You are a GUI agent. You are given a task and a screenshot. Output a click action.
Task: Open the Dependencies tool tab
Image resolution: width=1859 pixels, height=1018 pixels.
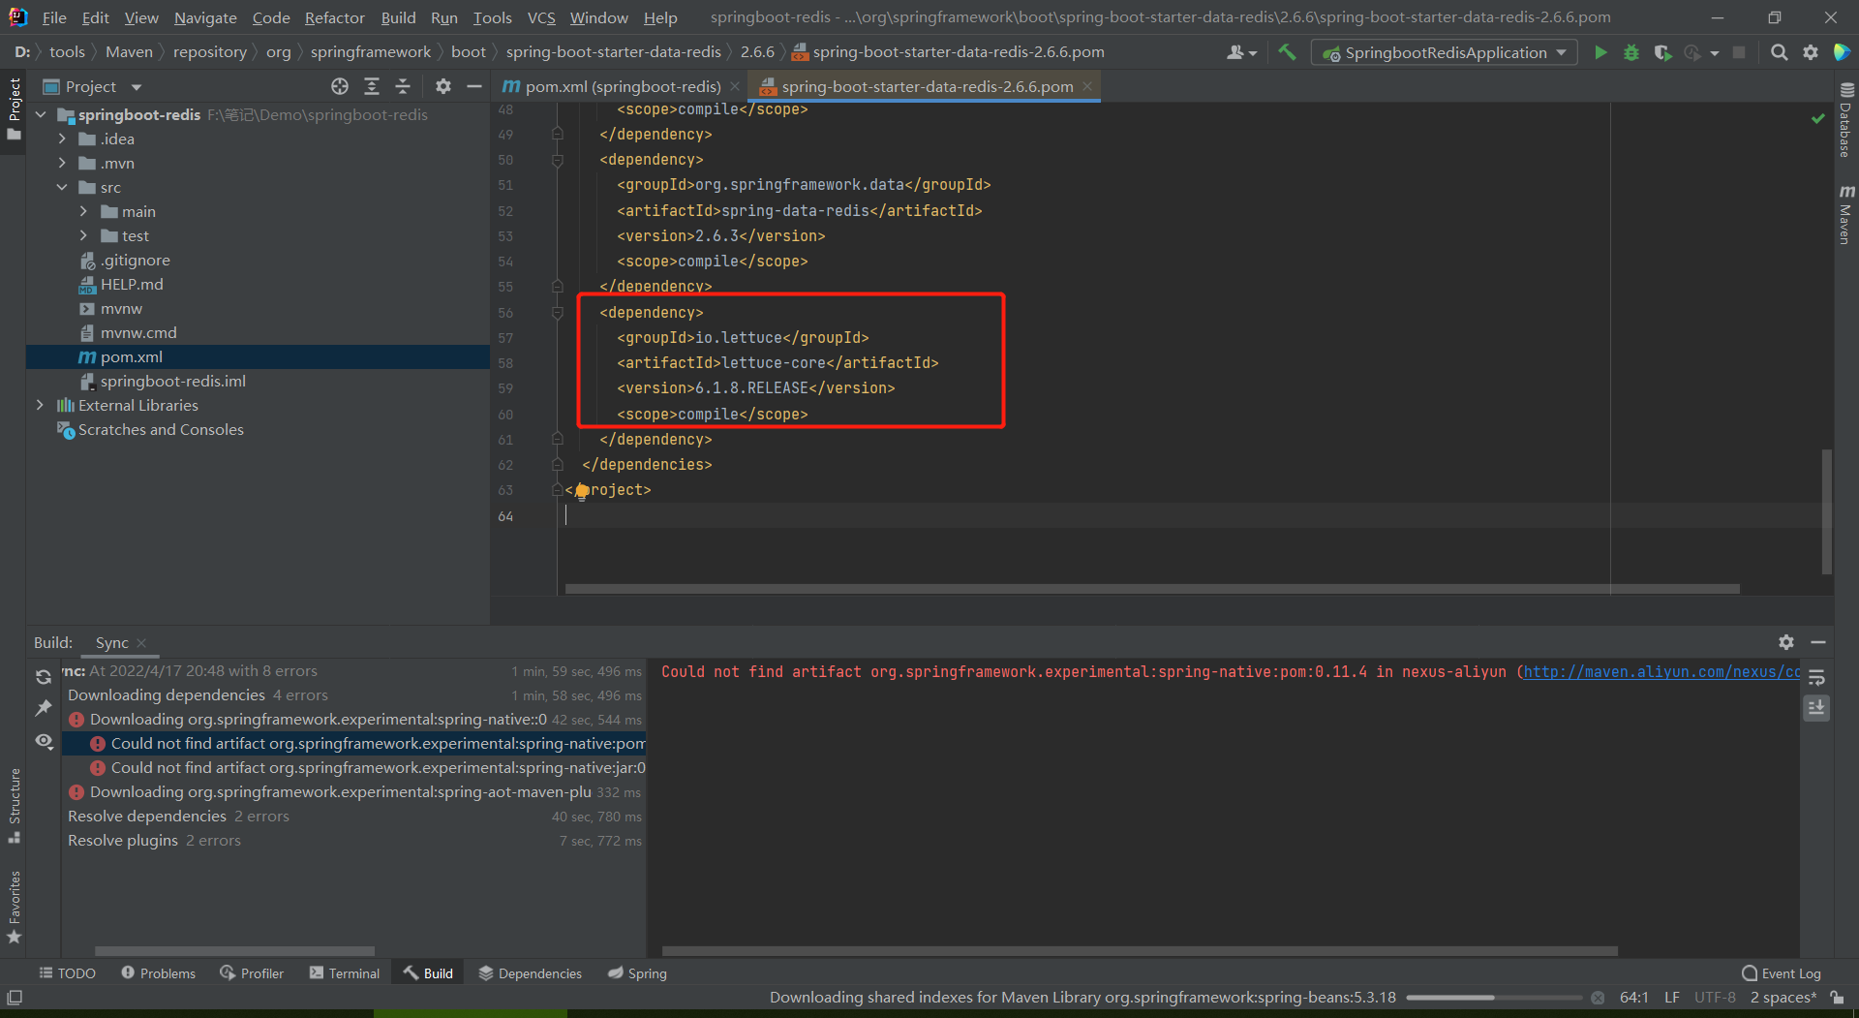(531, 972)
